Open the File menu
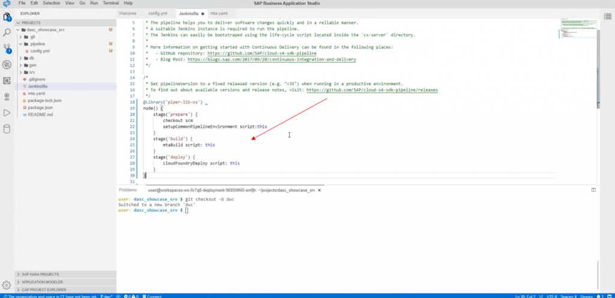The height and width of the screenshot is (298, 615). click(x=22, y=3)
